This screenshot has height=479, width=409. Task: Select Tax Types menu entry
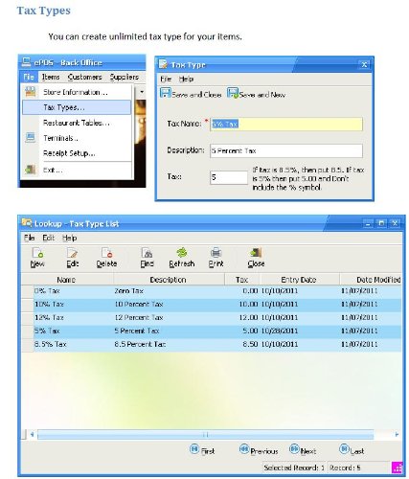click(x=77, y=107)
